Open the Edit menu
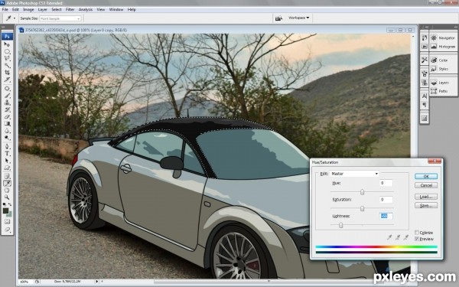The image size is (459, 287). tap(15, 9)
